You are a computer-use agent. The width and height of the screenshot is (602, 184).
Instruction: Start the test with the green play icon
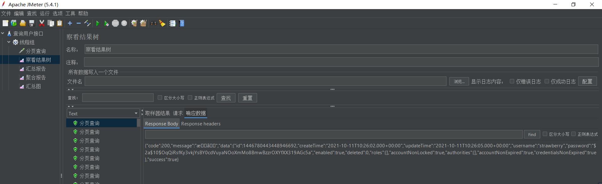[x=98, y=23]
